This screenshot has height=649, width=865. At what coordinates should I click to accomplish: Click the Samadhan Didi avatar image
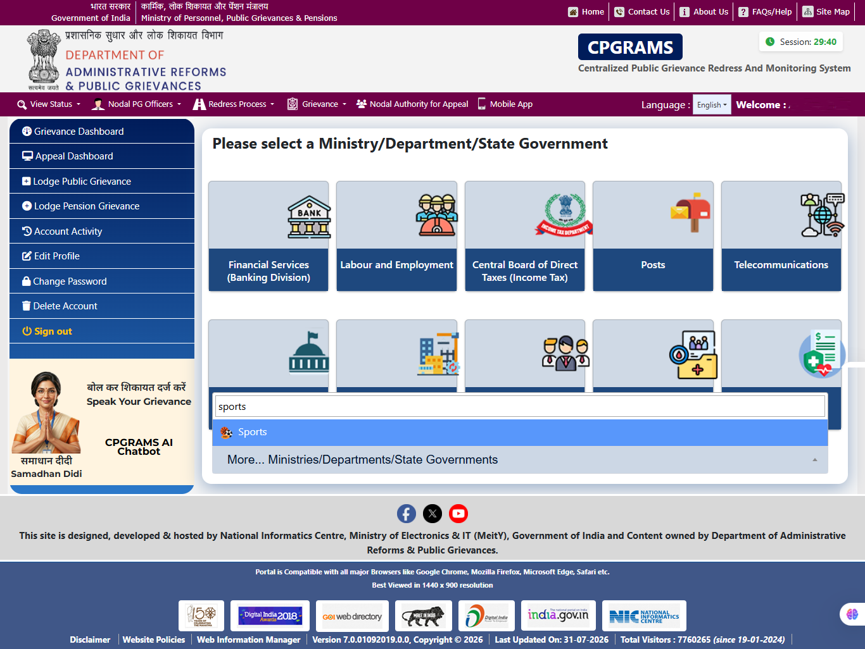[x=46, y=412]
